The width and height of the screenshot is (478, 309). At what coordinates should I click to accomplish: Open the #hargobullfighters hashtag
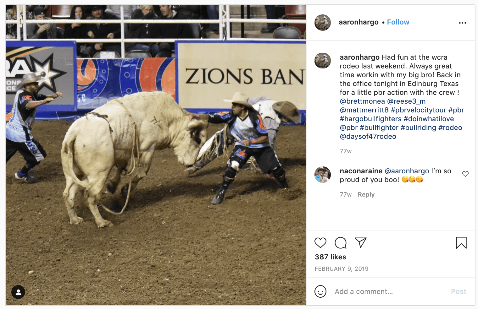tap(370, 119)
